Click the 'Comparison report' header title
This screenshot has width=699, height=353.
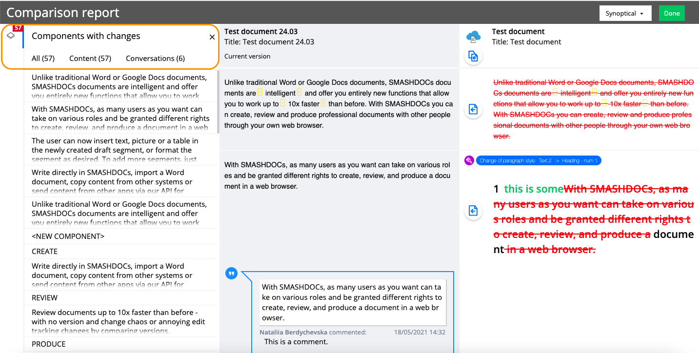63,13
